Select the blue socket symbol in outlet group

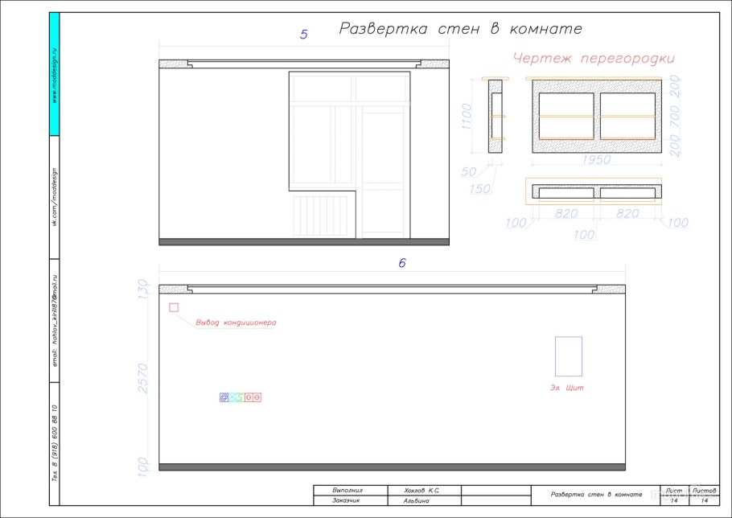(x=224, y=397)
